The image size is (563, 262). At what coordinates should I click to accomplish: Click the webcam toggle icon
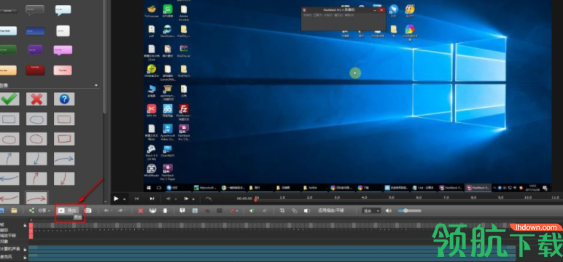306,211
